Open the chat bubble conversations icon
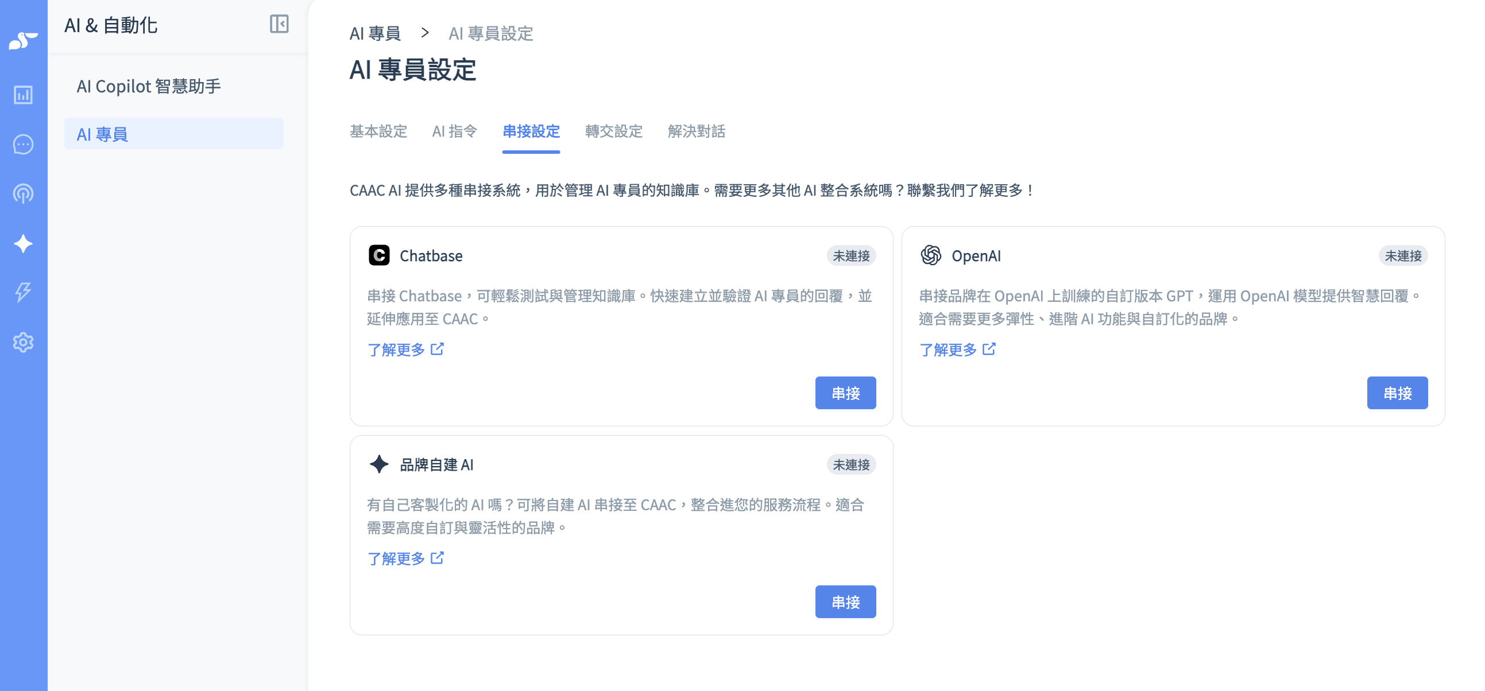Viewport: 1485px width, 691px height. pyautogui.click(x=23, y=145)
